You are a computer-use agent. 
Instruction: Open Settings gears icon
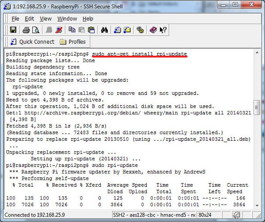point(140,30)
